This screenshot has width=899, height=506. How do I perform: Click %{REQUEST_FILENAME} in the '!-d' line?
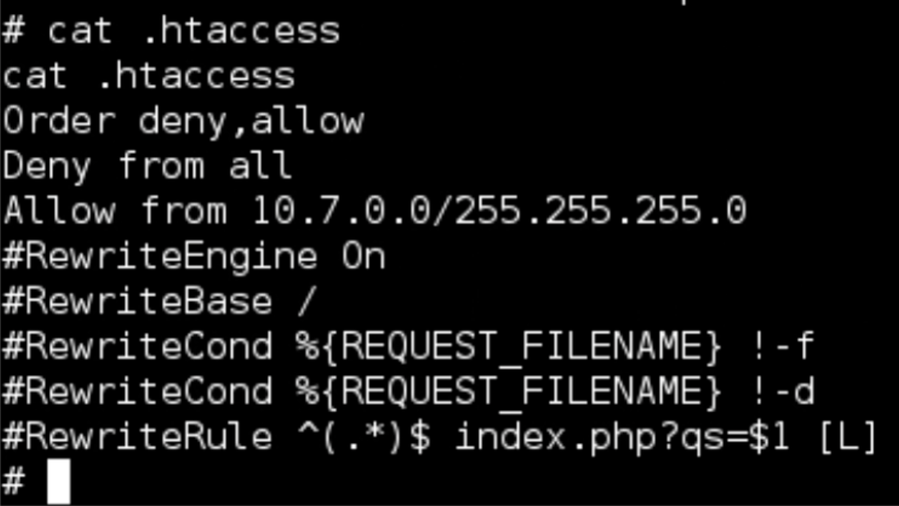tap(508, 391)
